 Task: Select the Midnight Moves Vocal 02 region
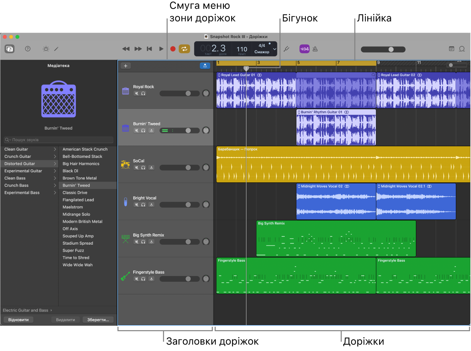[336, 201]
